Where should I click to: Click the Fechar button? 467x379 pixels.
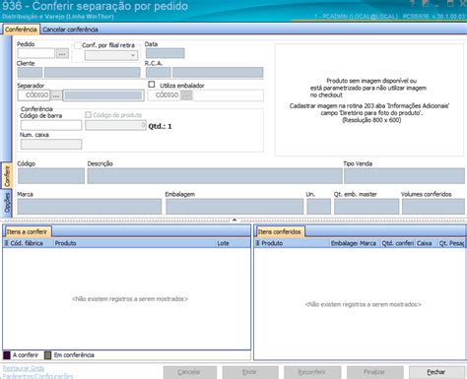[x=436, y=372]
